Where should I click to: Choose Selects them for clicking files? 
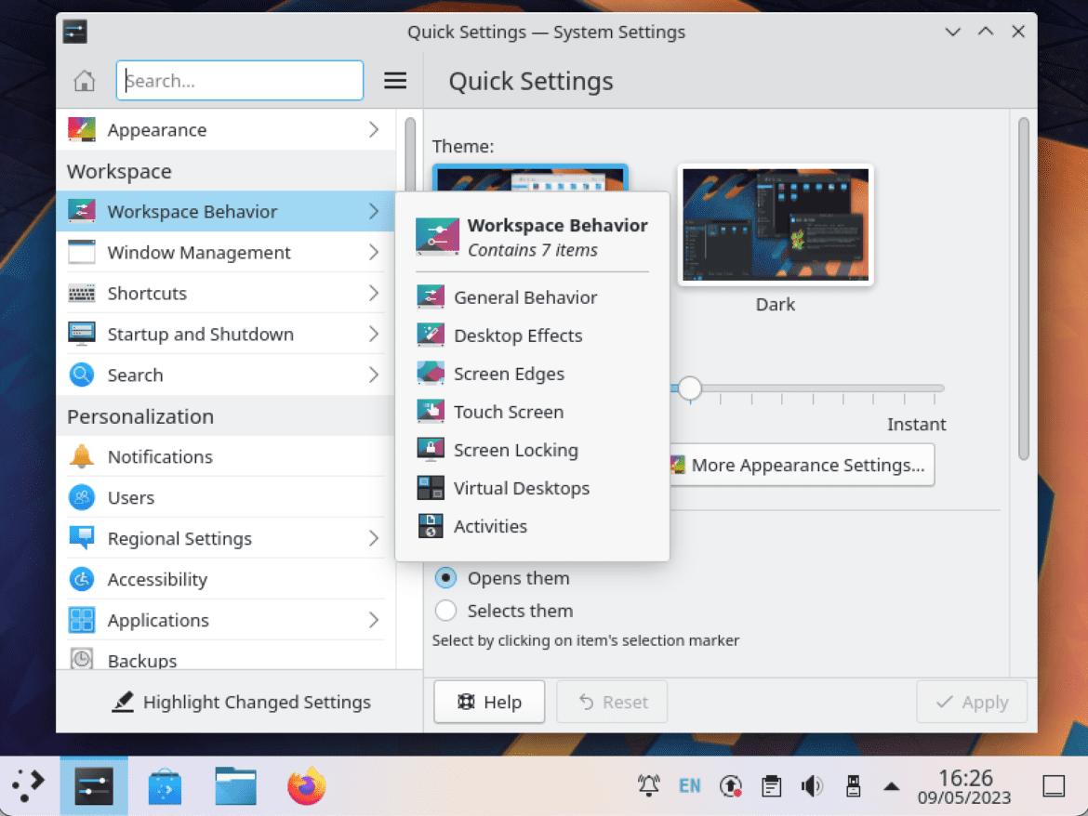click(445, 611)
